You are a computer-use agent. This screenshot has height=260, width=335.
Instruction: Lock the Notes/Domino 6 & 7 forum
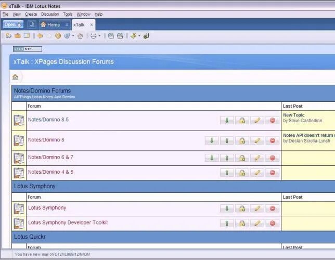(242, 158)
